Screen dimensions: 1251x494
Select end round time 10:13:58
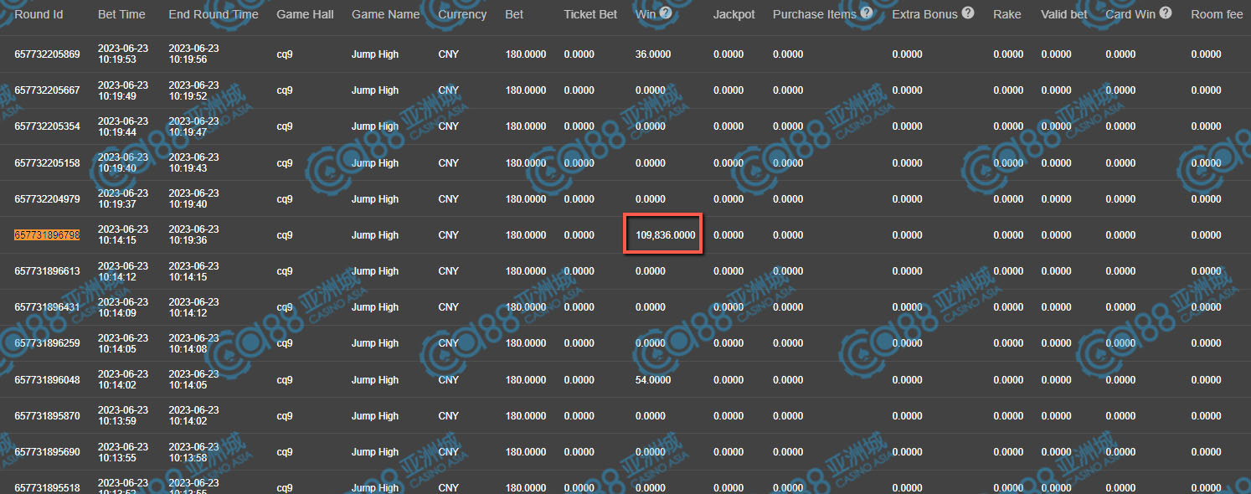pyautogui.click(x=193, y=452)
